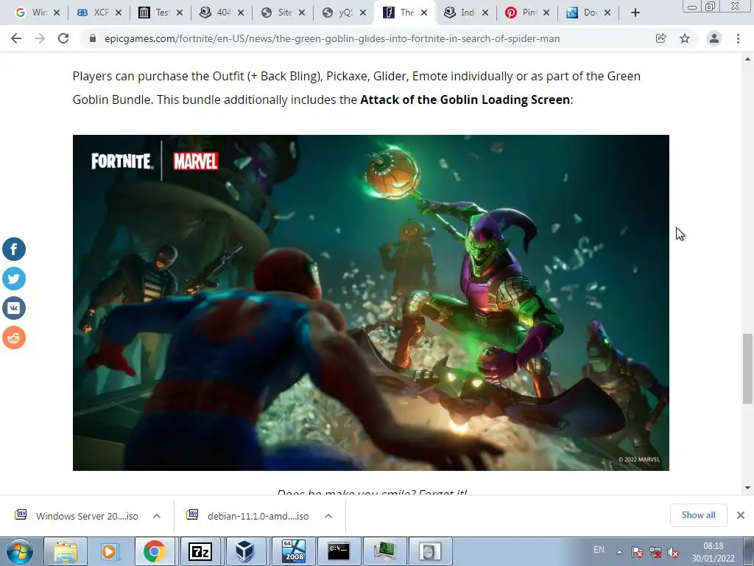Click Show all downloads
The image size is (754, 566).
click(x=698, y=515)
